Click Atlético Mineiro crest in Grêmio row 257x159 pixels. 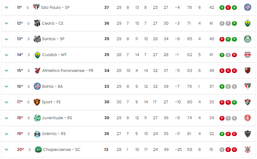(247, 134)
